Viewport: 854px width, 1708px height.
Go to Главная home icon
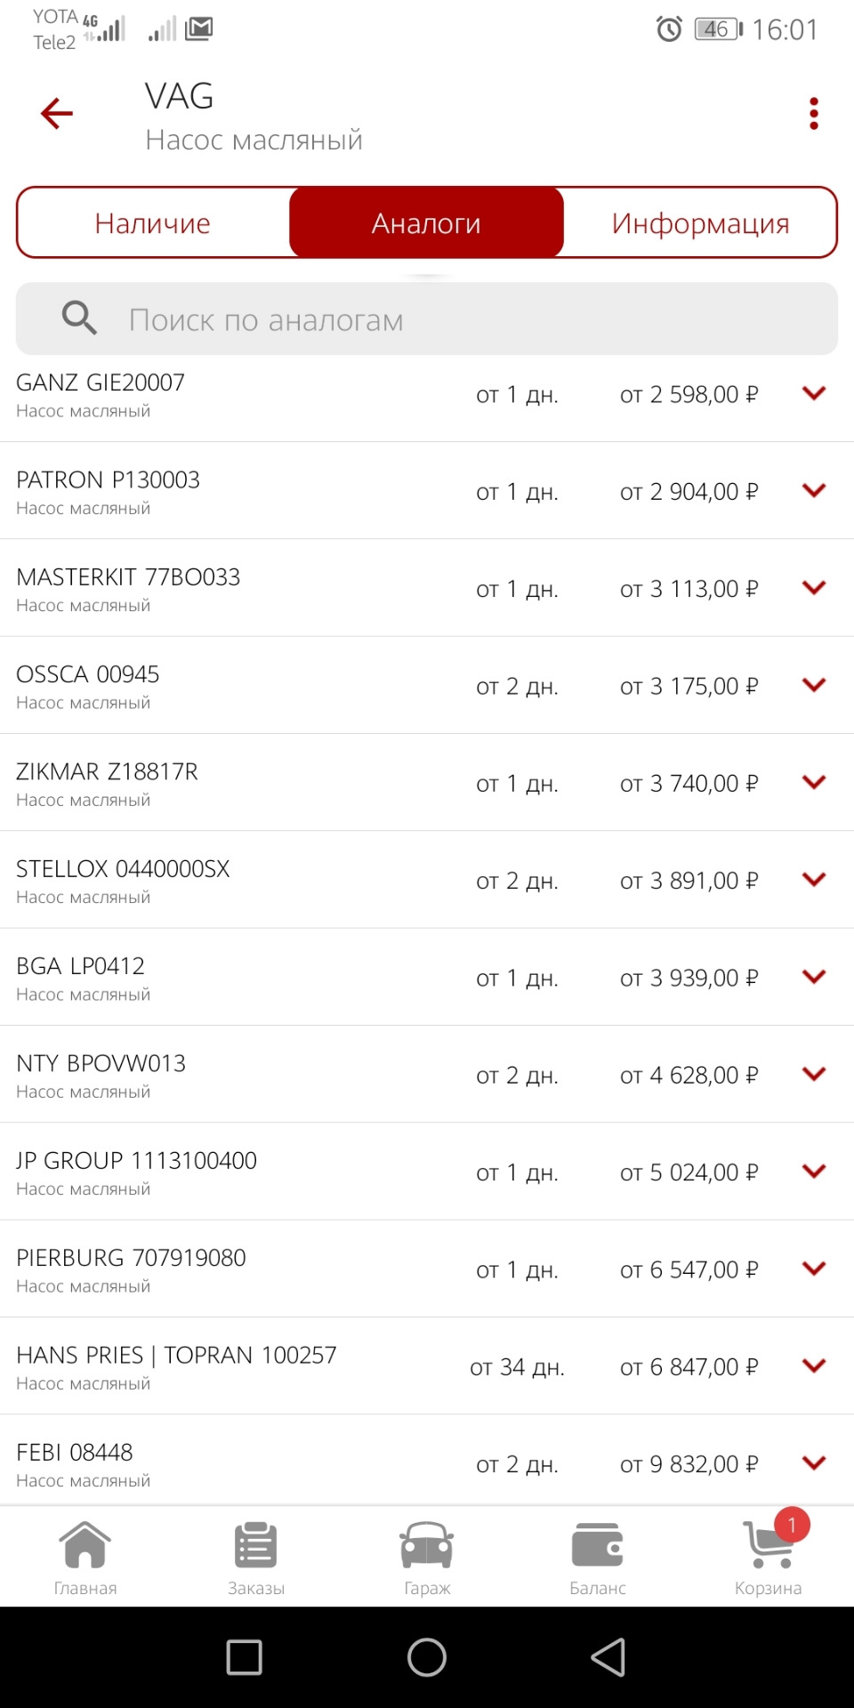(x=85, y=1546)
